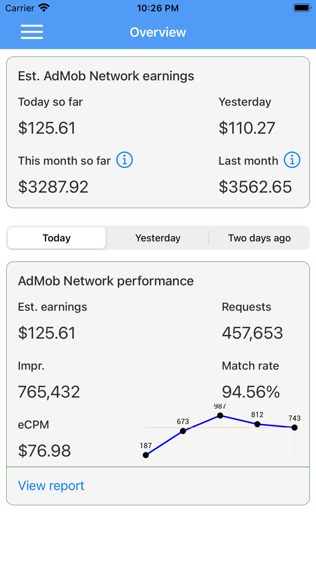Click the Wi-Fi icon in the status bar
This screenshot has height=561, width=316.
point(44,7)
